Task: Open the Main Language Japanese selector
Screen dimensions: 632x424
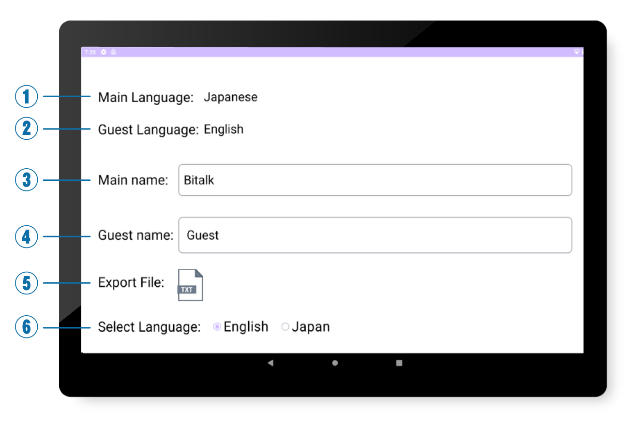Action: pyautogui.click(x=230, y=97)
